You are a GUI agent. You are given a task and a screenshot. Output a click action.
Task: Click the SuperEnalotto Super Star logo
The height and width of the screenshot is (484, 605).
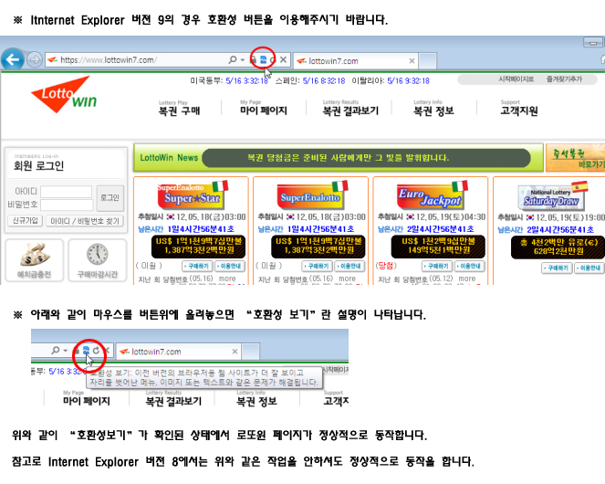193,195
